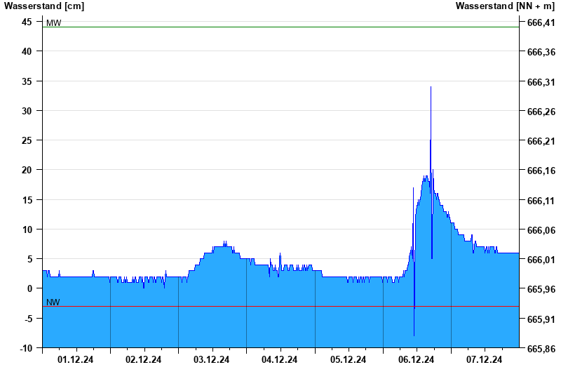The height and width of the screenshot is (386, 561).
Task: Click the lowest dip below the red NW line
Action: 414,334
